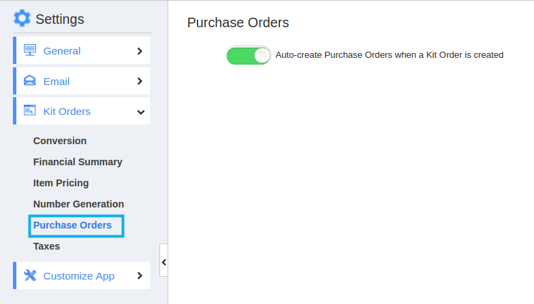Collapse the Kit Orders section chevron

click(140, 112)
